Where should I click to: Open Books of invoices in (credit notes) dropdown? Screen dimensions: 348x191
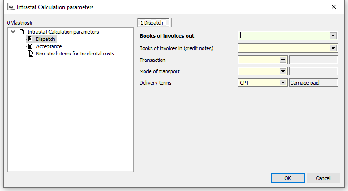click(333, 48)
